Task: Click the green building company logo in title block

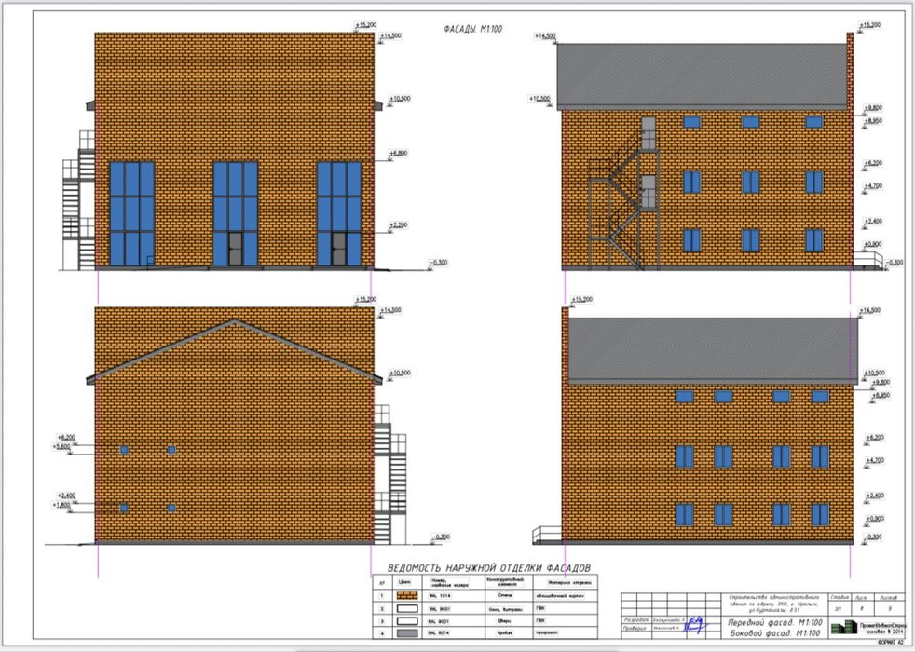Action: (844, 628)
